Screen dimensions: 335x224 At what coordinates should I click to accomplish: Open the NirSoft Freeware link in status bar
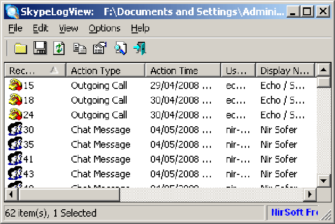[295, 213]
